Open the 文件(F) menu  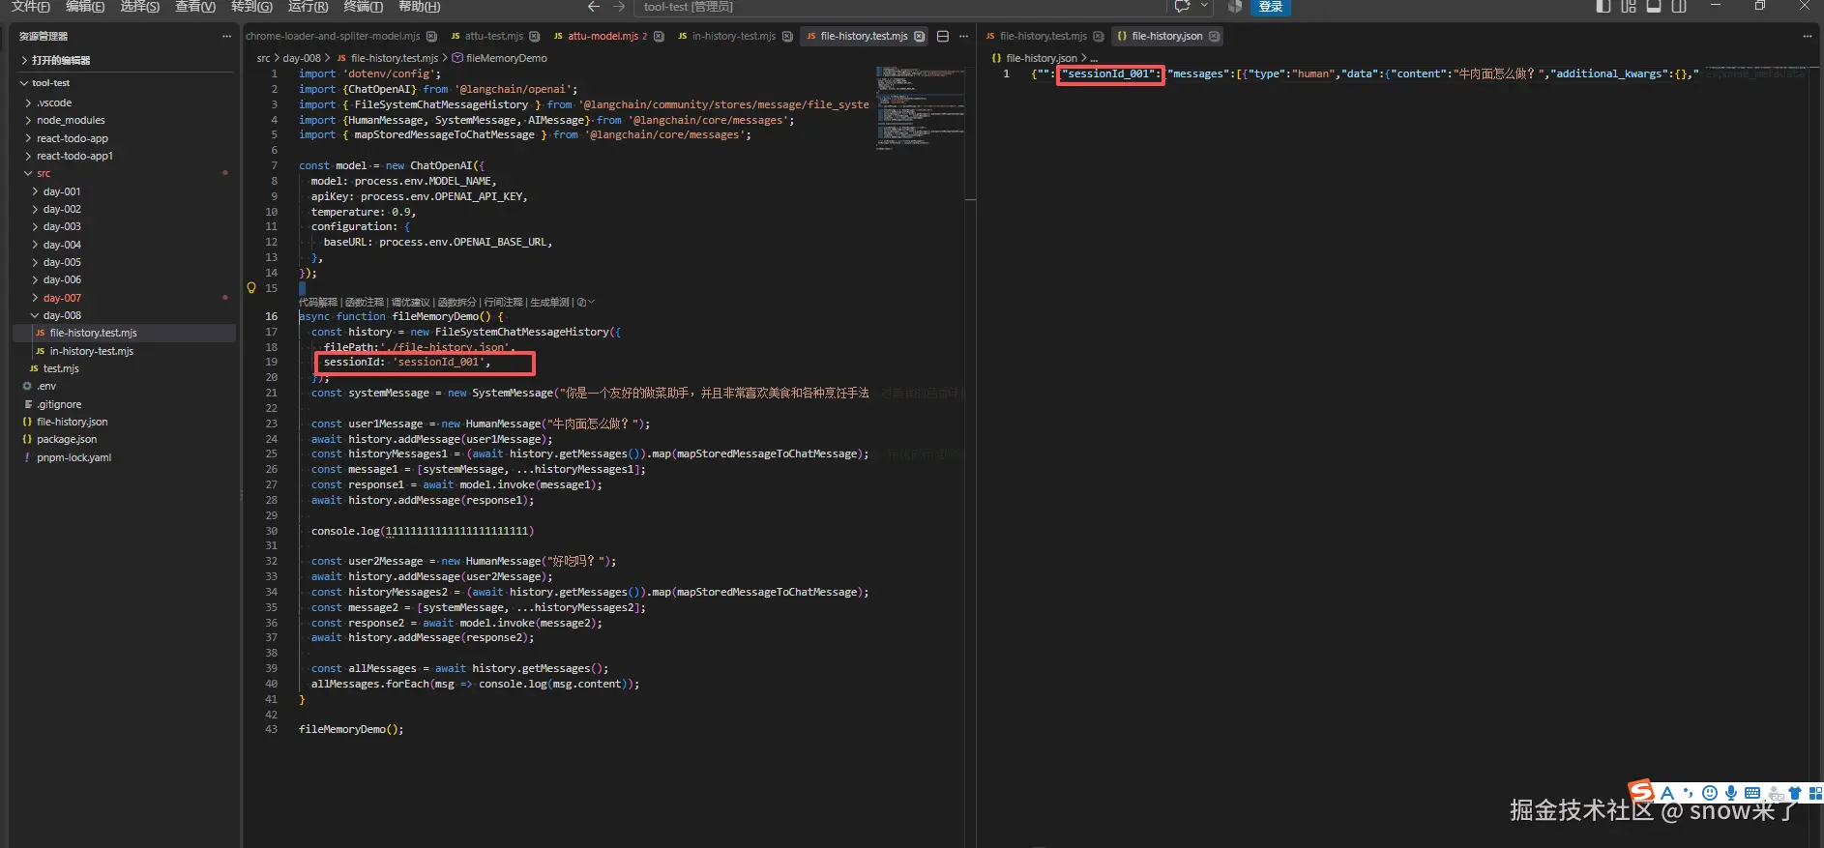[31, 7]
